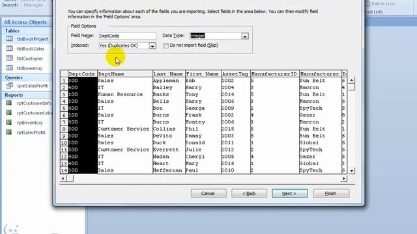The image size is (417, 234).
Task: Open the tblBookProject table icon
Action: click(x=9, y=39)
